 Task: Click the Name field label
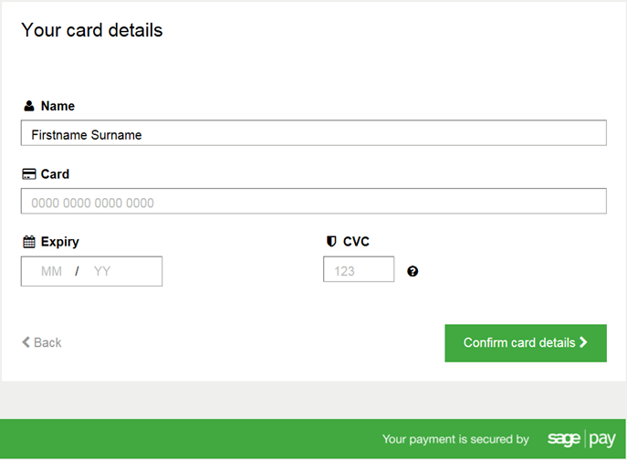click(x=57, y=106)
